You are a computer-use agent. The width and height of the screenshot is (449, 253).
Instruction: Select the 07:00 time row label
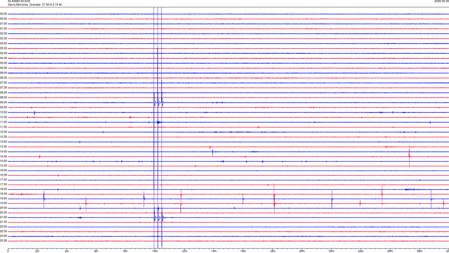pyautogui.click(x=3, y=82)
